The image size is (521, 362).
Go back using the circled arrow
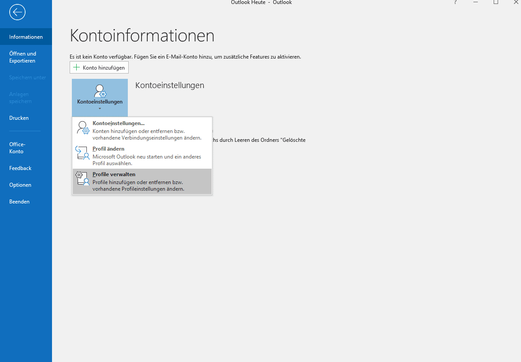click(17, 12)
